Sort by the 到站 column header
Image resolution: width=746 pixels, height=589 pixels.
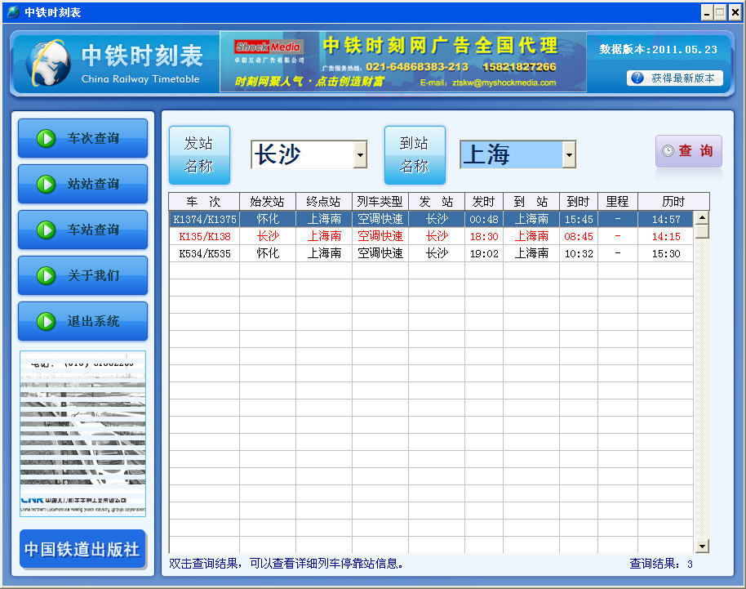coord(531,202)
